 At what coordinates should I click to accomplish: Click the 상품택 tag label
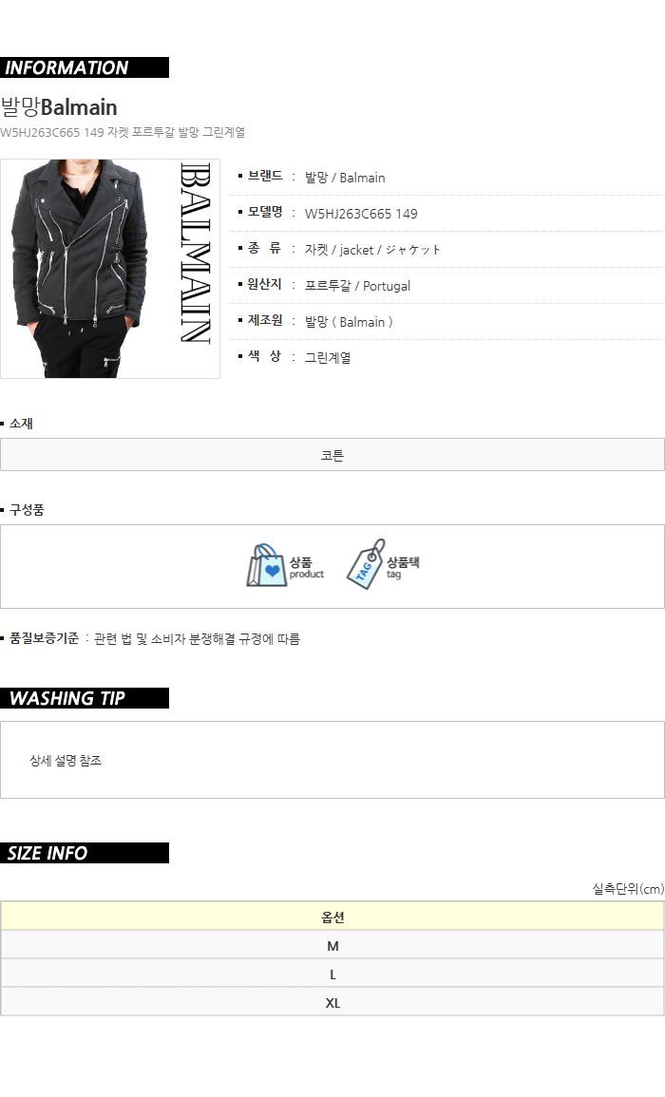click(x=403, y=562)
